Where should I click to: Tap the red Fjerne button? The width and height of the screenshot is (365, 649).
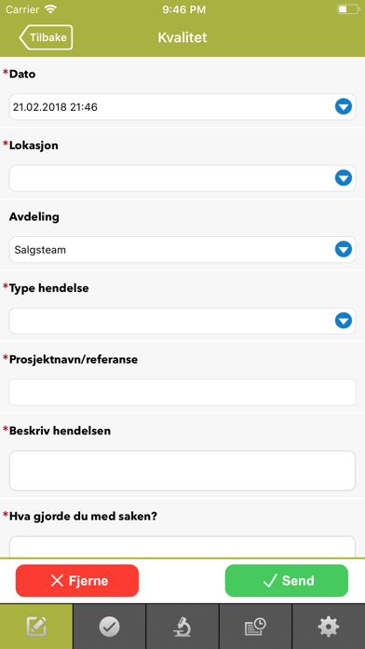77,581
